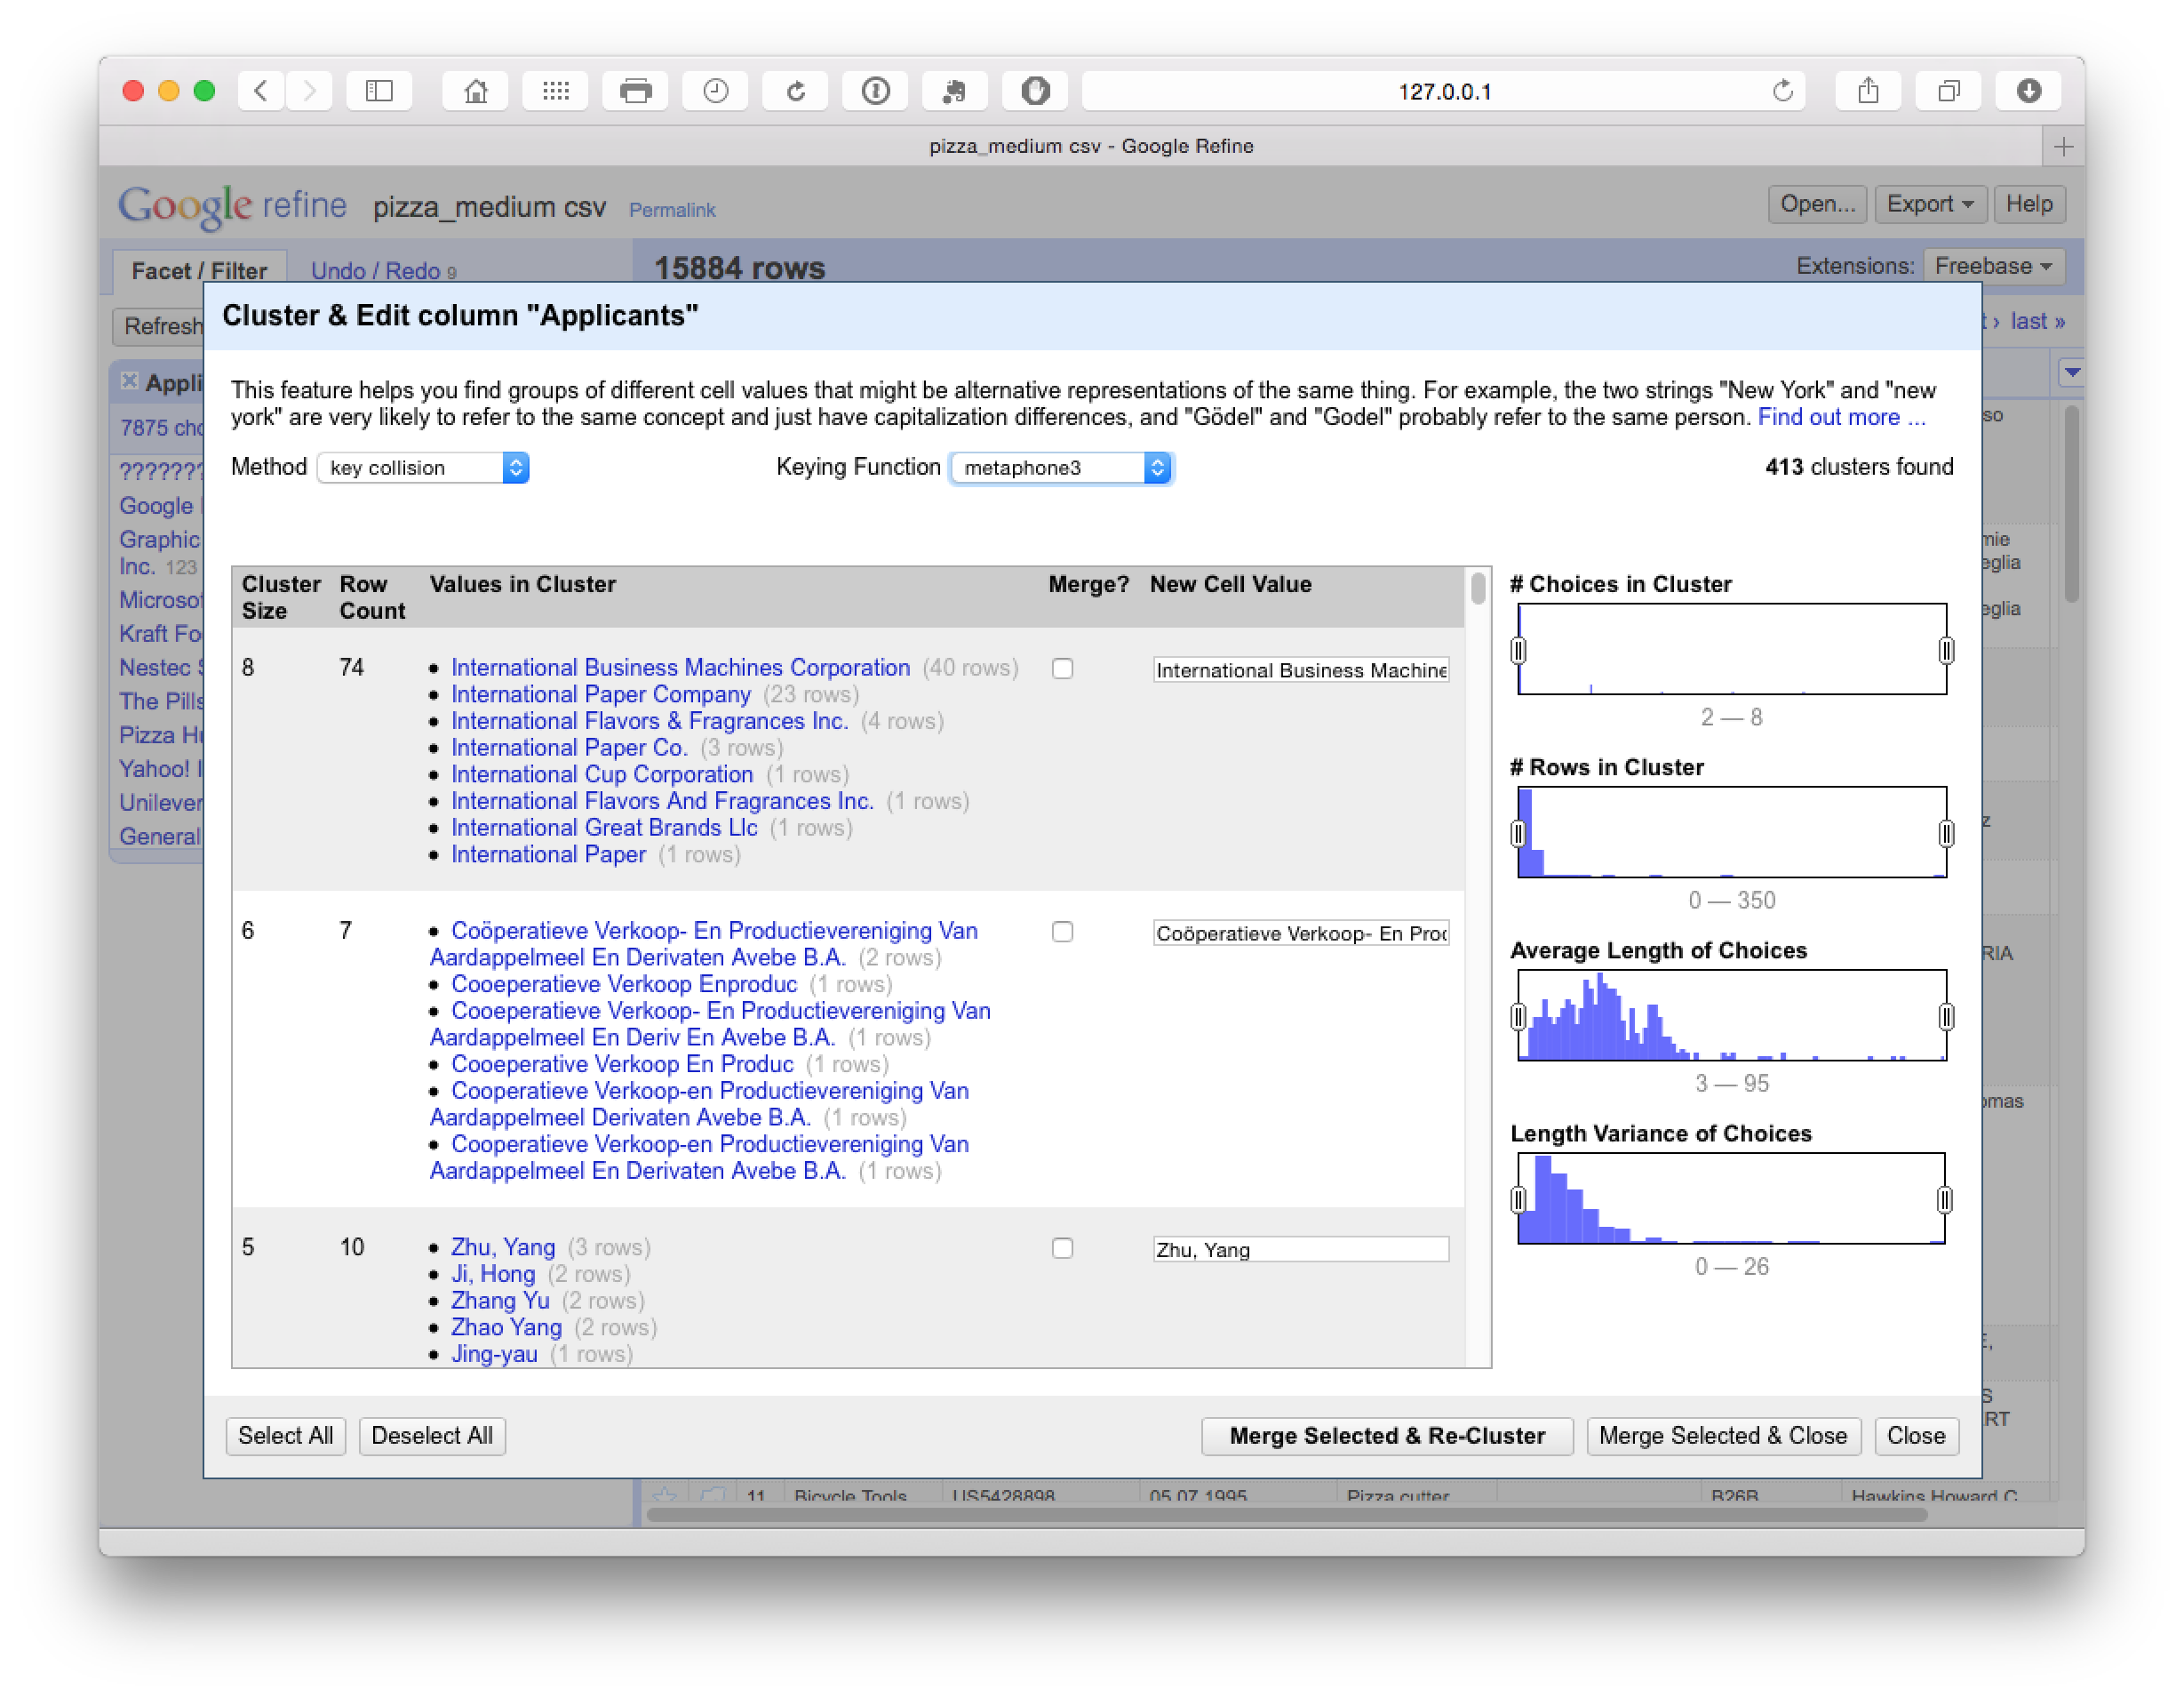Click the Zhao Yang value link
The width and height of the screenshot is (2184, 1698).
point(506,1328)
